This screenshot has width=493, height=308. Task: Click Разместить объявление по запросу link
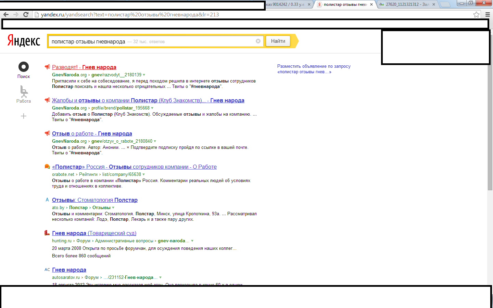pyautogui.click(x=314, y=69)
